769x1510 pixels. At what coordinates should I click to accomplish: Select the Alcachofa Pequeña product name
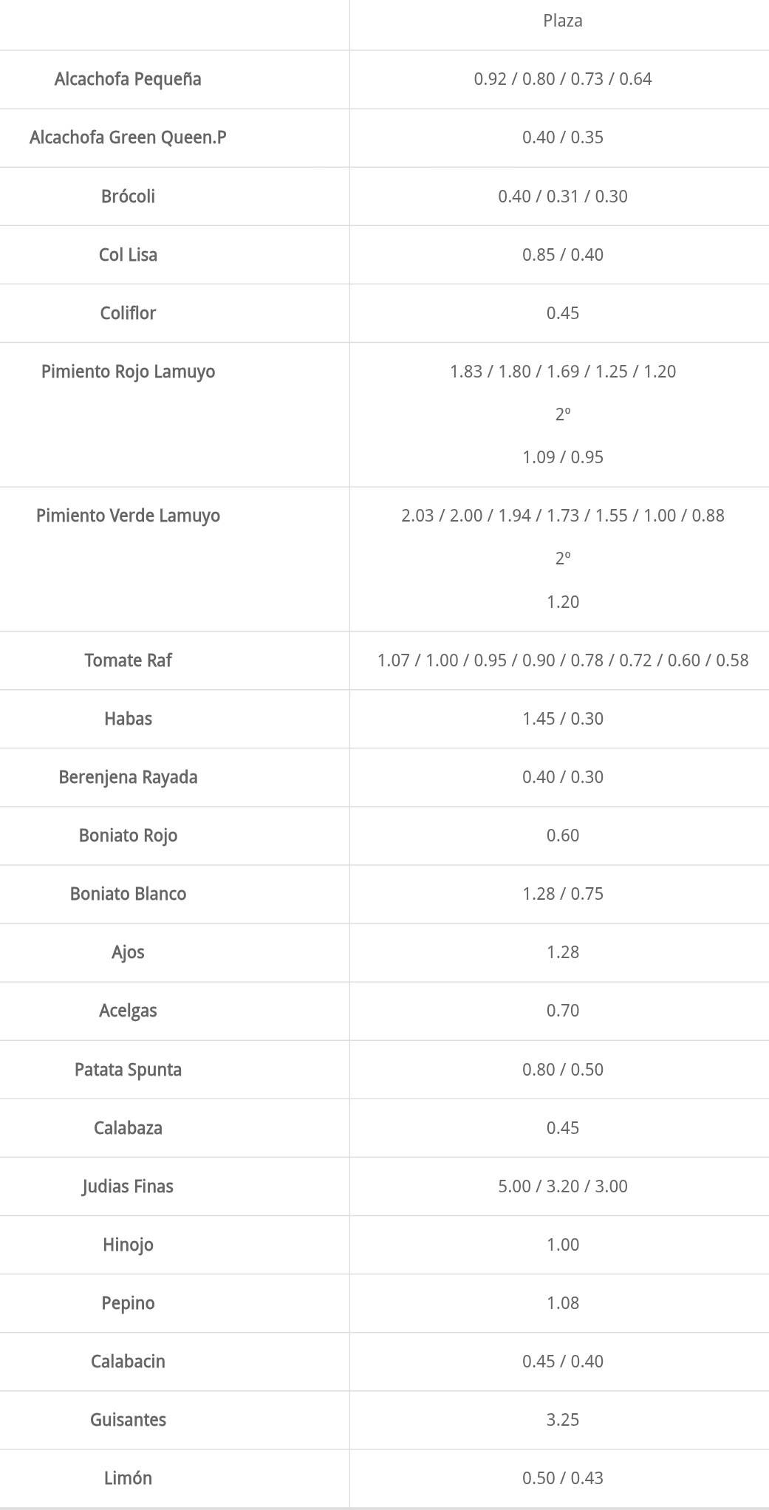coord(128,79)
